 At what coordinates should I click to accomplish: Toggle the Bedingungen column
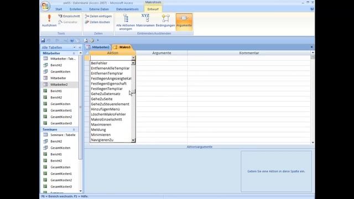click(x=165, y=20)
